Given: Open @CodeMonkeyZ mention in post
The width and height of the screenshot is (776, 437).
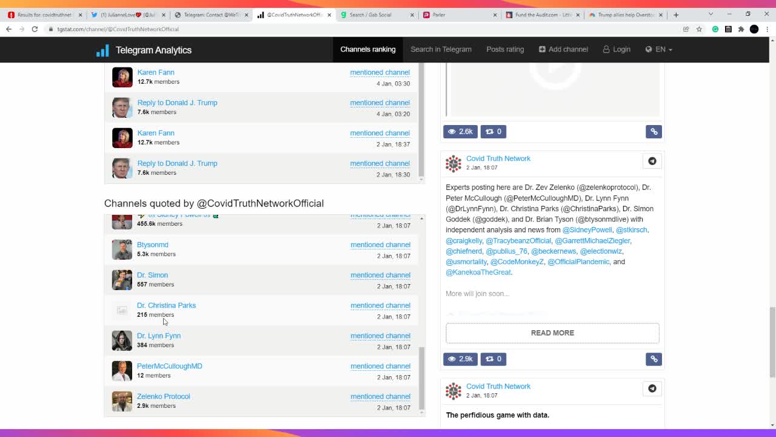Looking at the screenshot, I should (x=517, y=262).
